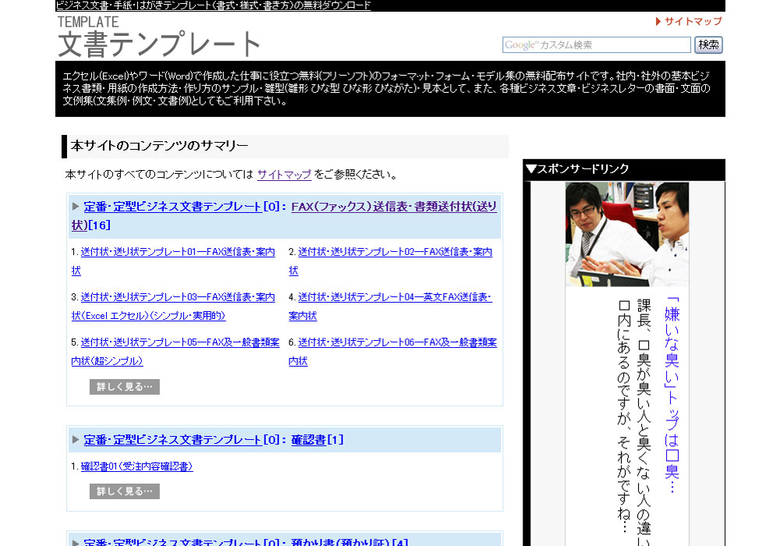Viewport: 780px width, 546px height.
Task: Click the orange arrow beside サイトマップ
Action: (x=658, y=22)
